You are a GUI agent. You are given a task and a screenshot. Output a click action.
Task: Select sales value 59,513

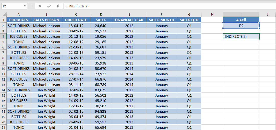[x=101, y=122]
